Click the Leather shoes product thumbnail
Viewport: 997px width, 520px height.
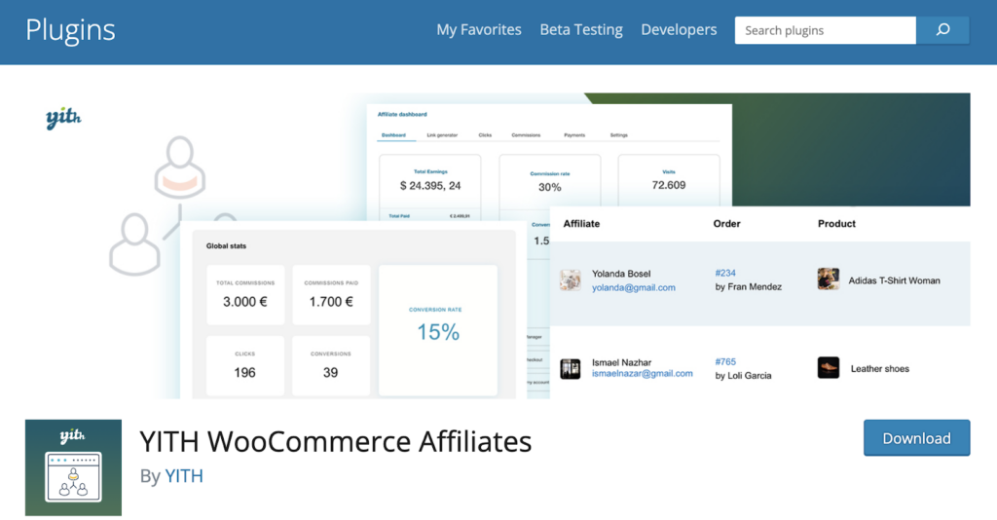pos(829,368)
